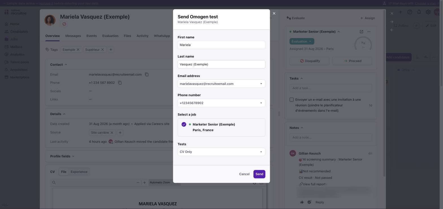
Task: Click the Send button
Action: coord(259,174)
